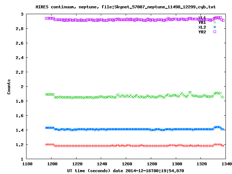Select the YR2 legend label

click(202, 32)
